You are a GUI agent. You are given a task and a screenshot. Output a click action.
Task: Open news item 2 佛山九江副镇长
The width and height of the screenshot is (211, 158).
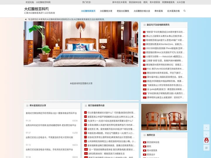[x=165, y=36]
